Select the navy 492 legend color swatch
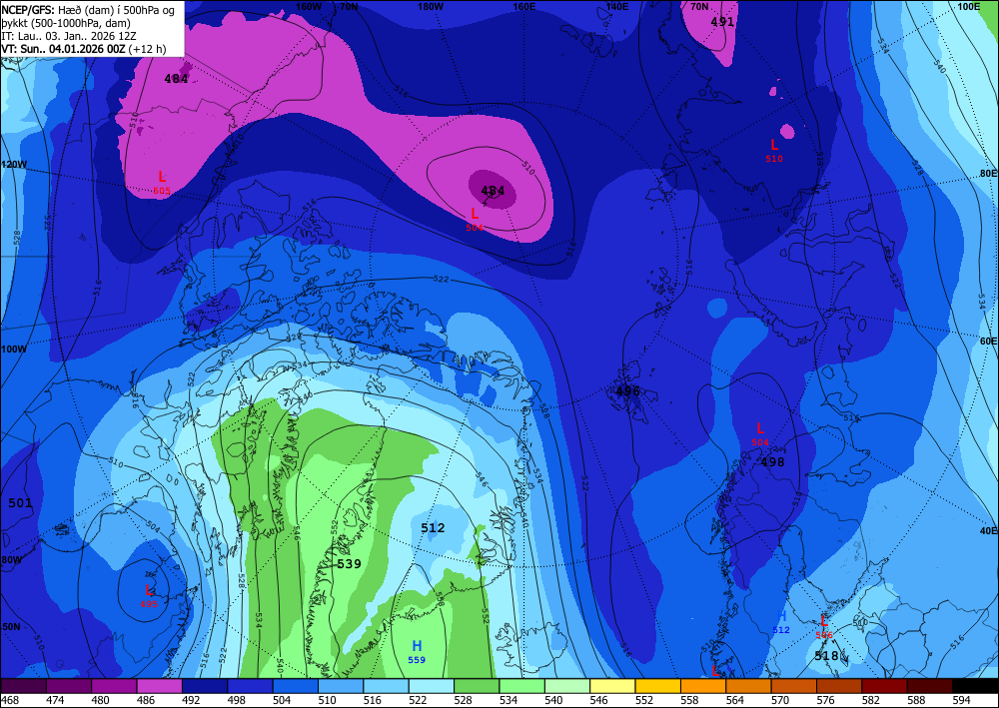999x708 pixels. click(204, 686)
